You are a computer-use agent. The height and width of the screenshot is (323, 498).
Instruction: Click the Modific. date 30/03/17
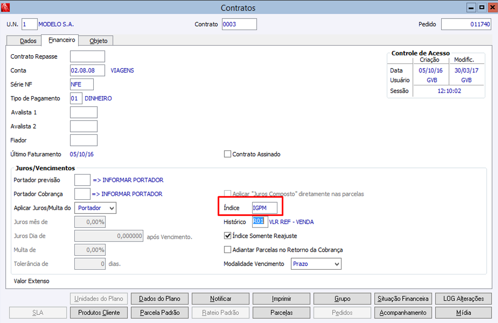(x=466, y=70)
